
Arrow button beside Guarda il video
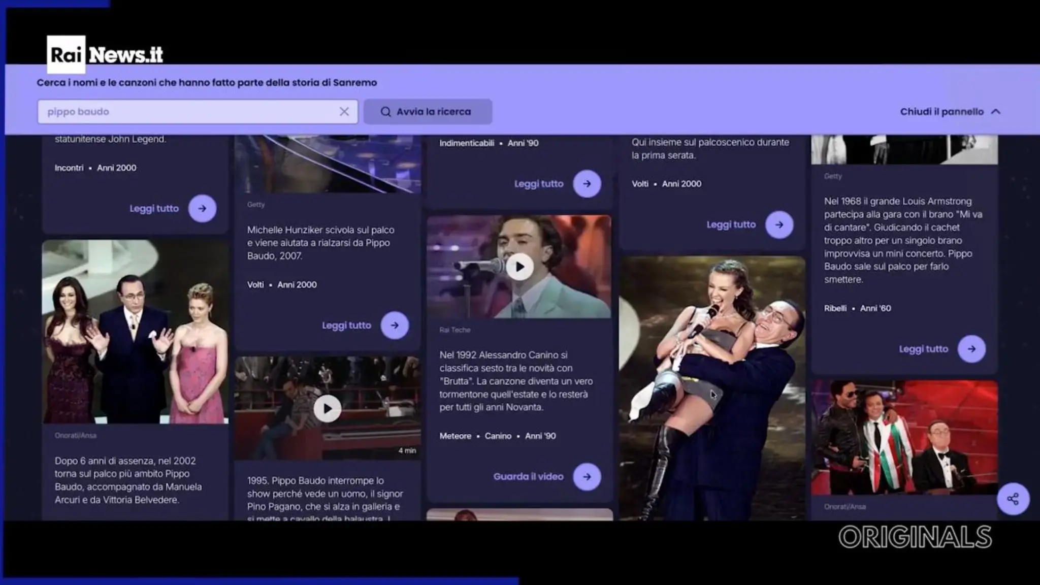click(x=587, y=477)
